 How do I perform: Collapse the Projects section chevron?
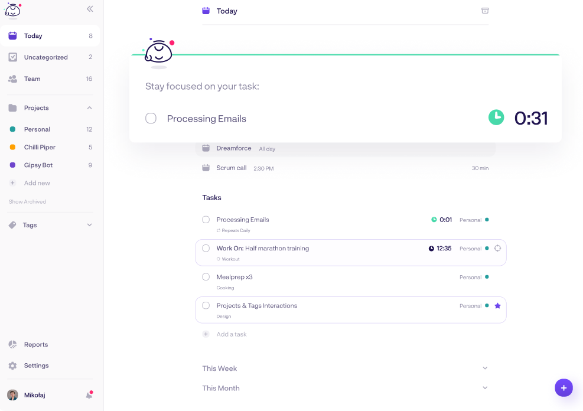coord(89,107)
